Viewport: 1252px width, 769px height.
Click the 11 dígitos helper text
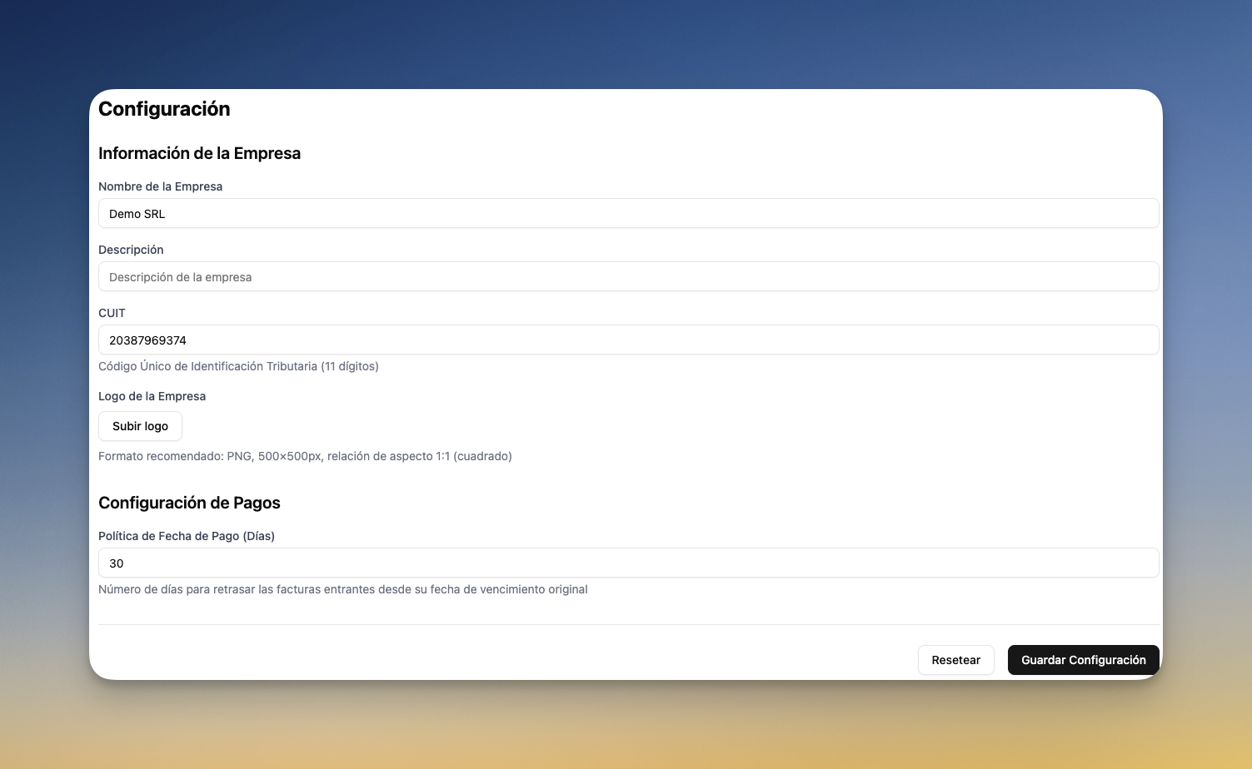point(239,366)
